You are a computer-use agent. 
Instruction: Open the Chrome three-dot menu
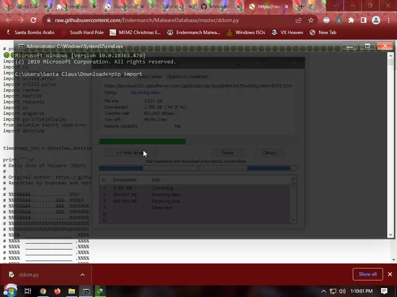[x=388, y=20]
